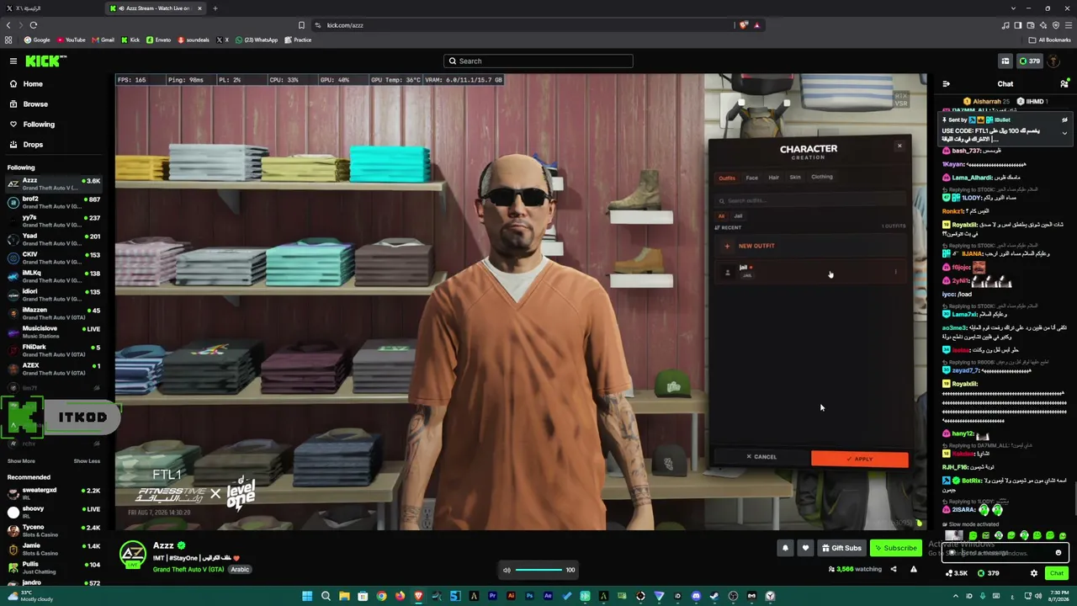The height and width of the screenshot is (606, 1077).
Task: Subscribe to the Azzz channel
Action: [x=895, y=548]
